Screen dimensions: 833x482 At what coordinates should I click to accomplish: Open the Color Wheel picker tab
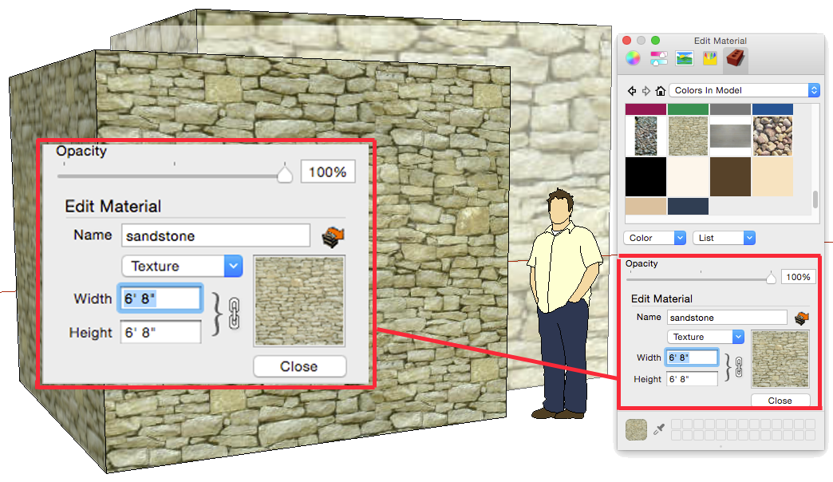point(633,58)
